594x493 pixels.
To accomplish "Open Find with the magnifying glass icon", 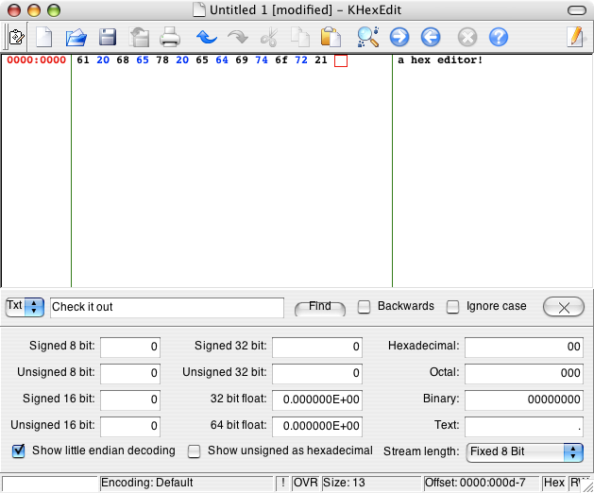I will pos(368,37).
